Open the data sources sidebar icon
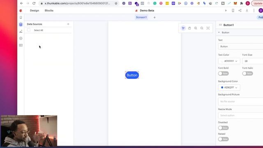The image size is (263, 148). [x=21, y=25]
